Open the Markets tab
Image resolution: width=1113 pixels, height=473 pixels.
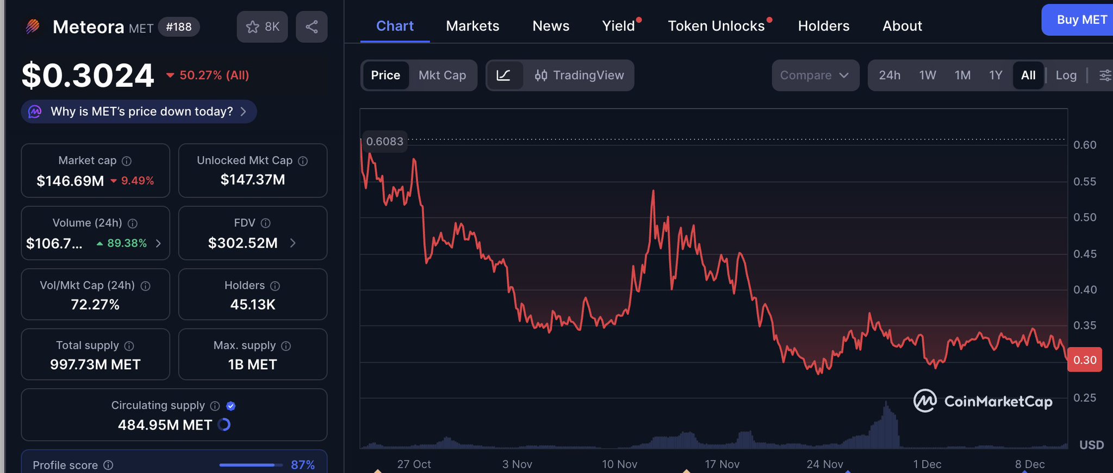pyautogui.click(x=472, y=26)
